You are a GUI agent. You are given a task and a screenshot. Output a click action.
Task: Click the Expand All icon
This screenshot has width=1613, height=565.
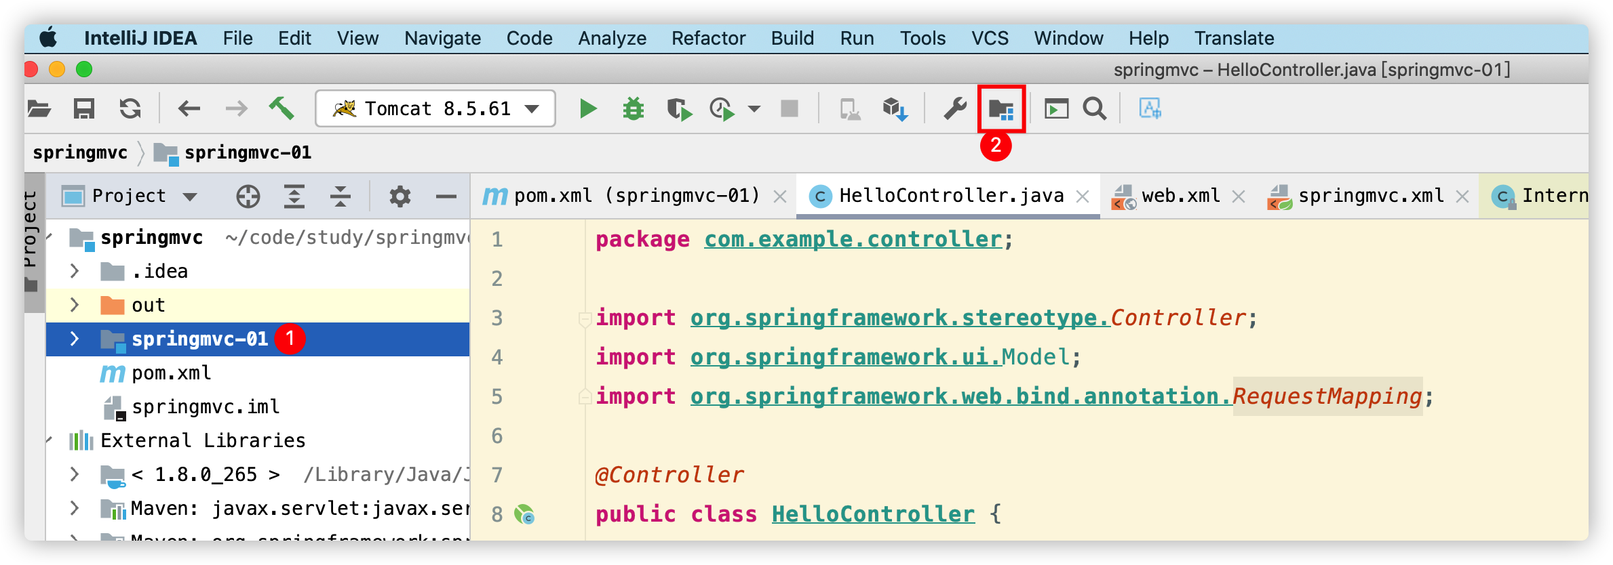pos(294,196)
